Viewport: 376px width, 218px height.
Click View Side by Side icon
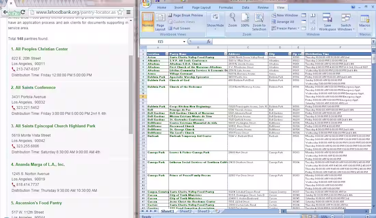[313, 15]
